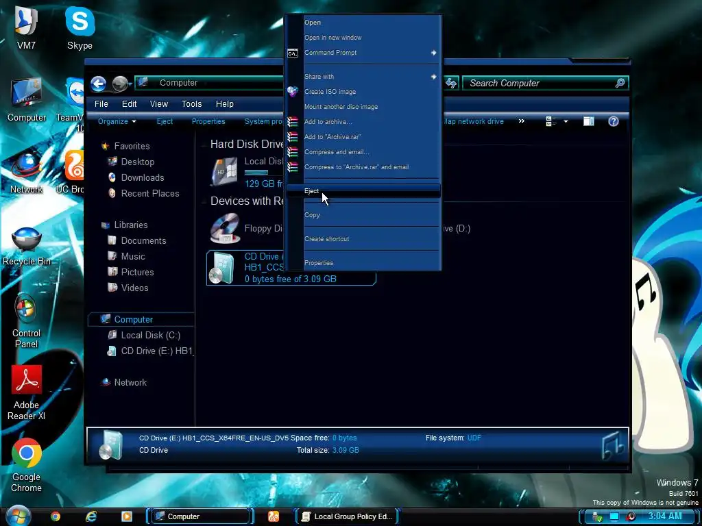Image resolution: width=702 pixels, height=526 pixels.
Task: Choose Open in the context menu
Action: pyautogui.click(x=363, y=23)
